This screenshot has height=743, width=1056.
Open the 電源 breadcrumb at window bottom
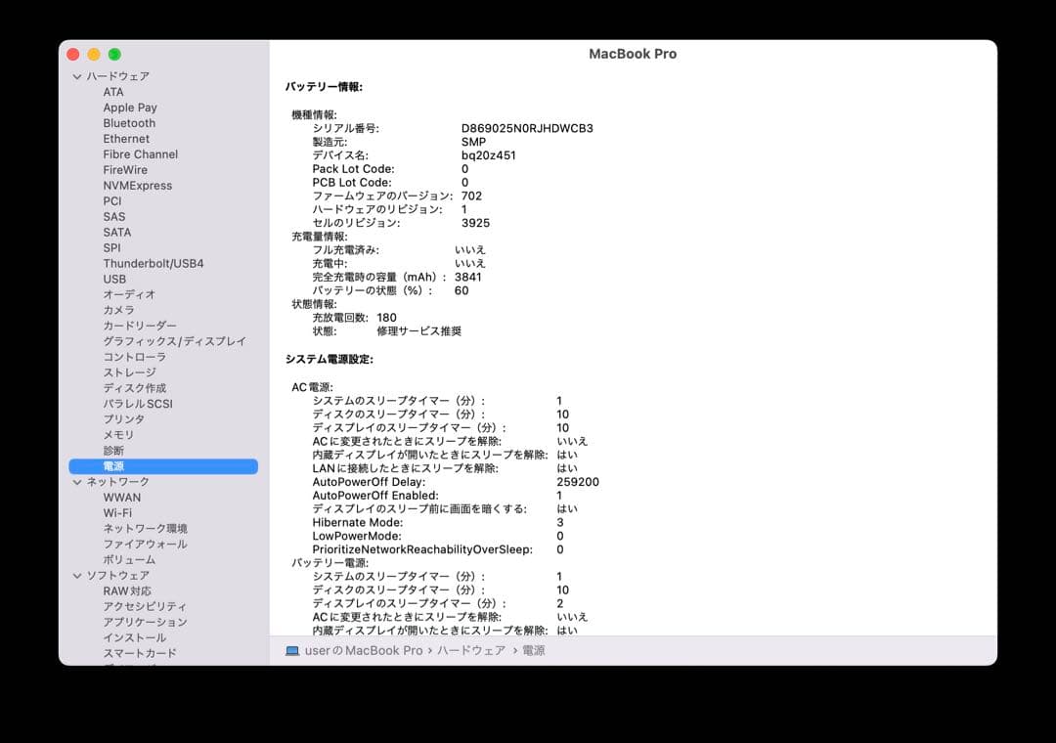533,650
